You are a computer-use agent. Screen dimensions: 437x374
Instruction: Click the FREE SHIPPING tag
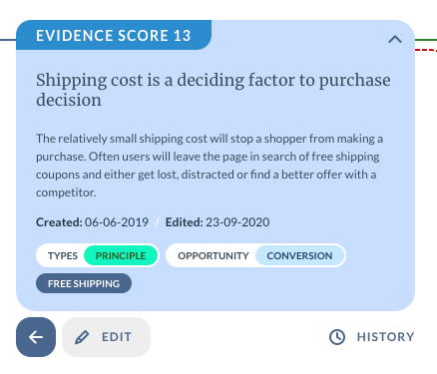point(84,283)
